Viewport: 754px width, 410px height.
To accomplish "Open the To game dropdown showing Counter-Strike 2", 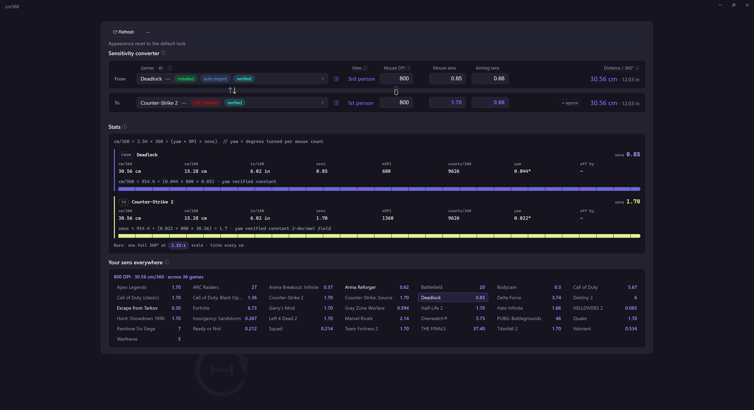I will (232, 103).
